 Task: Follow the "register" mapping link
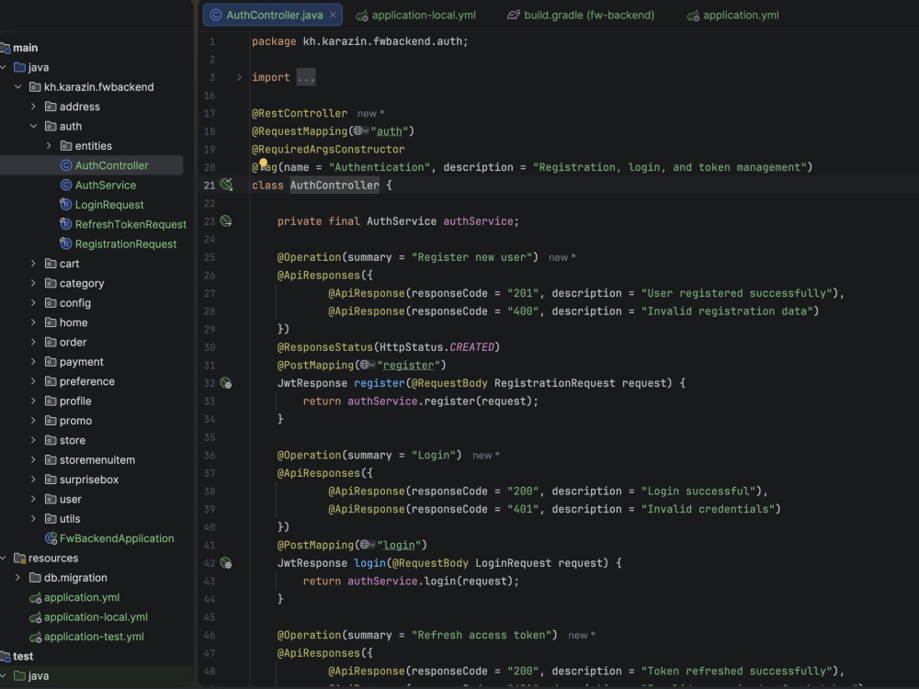(408, 365)
